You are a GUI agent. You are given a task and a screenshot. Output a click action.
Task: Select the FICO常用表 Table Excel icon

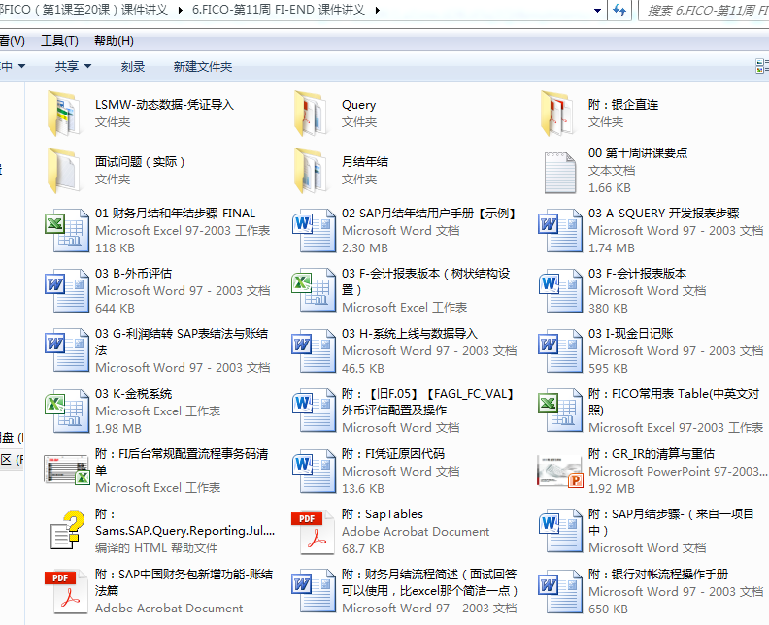(560, 411)
